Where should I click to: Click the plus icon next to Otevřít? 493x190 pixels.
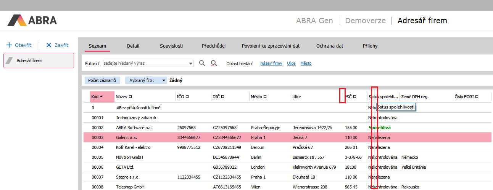pyautogui.click(x=10, y=45)
